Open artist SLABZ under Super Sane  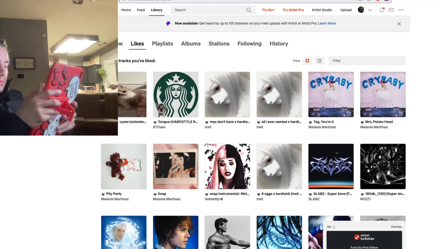314,199
